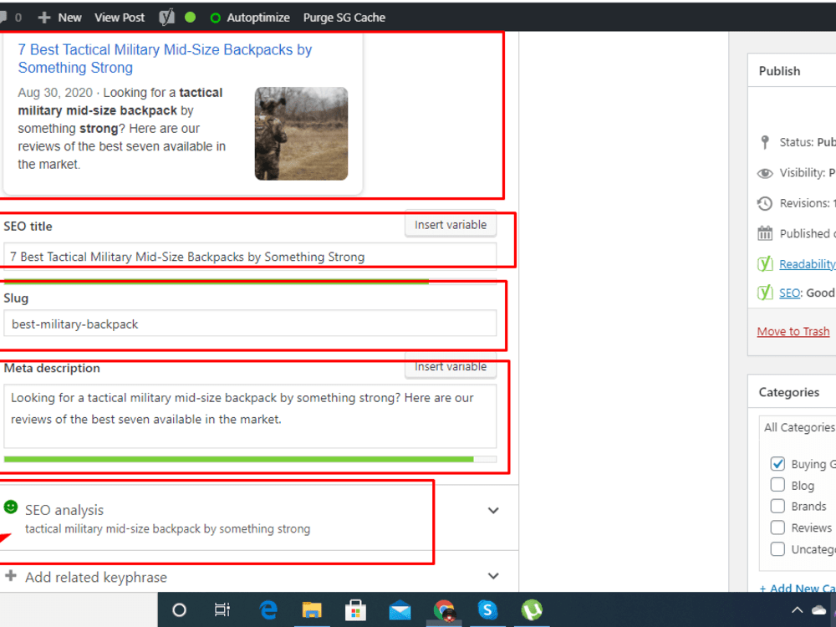Screen dimensions: 836x627
Task: Open the SEO link in Publish box
Action: coord(790,293)
